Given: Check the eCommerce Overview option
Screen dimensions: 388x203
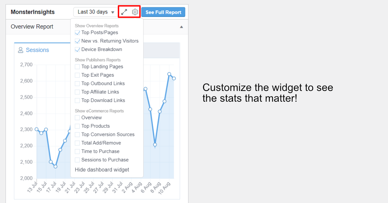Looking at the screenshot, I should coord(77,118).
